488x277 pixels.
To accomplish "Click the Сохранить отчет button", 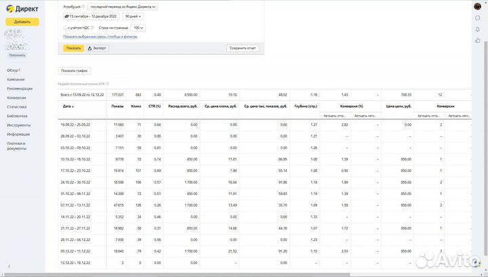I will pyautogui.click(x=243, y=48).
